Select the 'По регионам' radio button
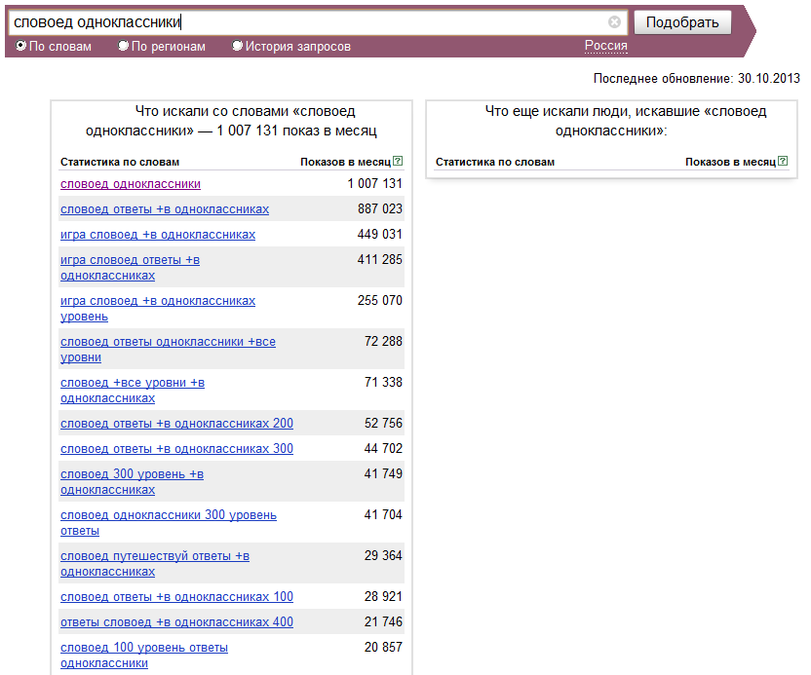 click(x=123, y=46)
